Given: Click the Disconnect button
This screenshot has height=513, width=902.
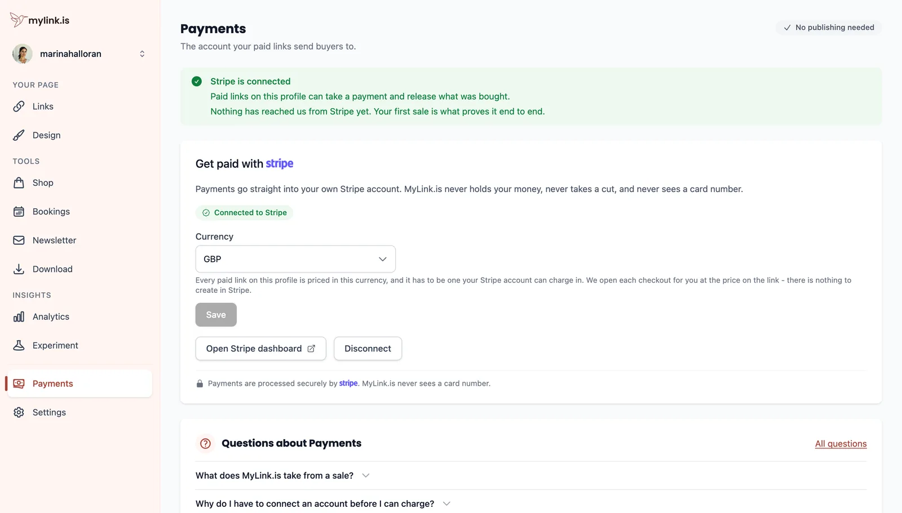Looking at the screenshot, I should (368, 349).
